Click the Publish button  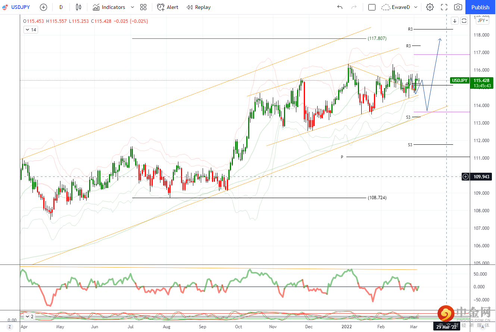480,7
